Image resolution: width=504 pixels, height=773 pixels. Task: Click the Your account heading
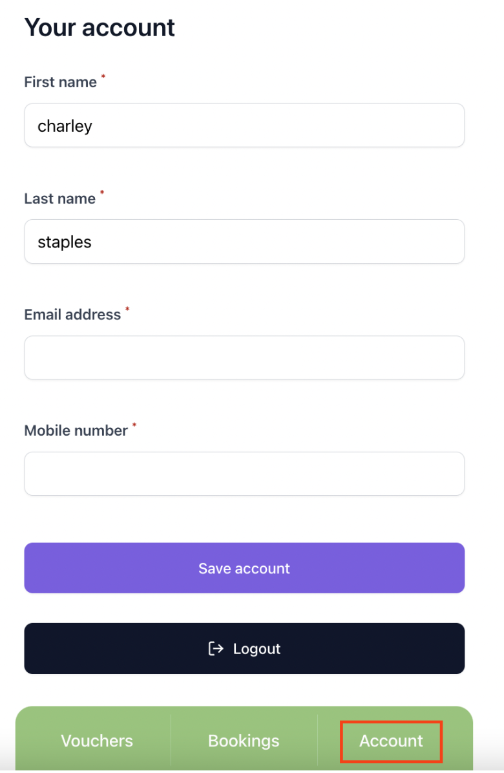[100, 28]
